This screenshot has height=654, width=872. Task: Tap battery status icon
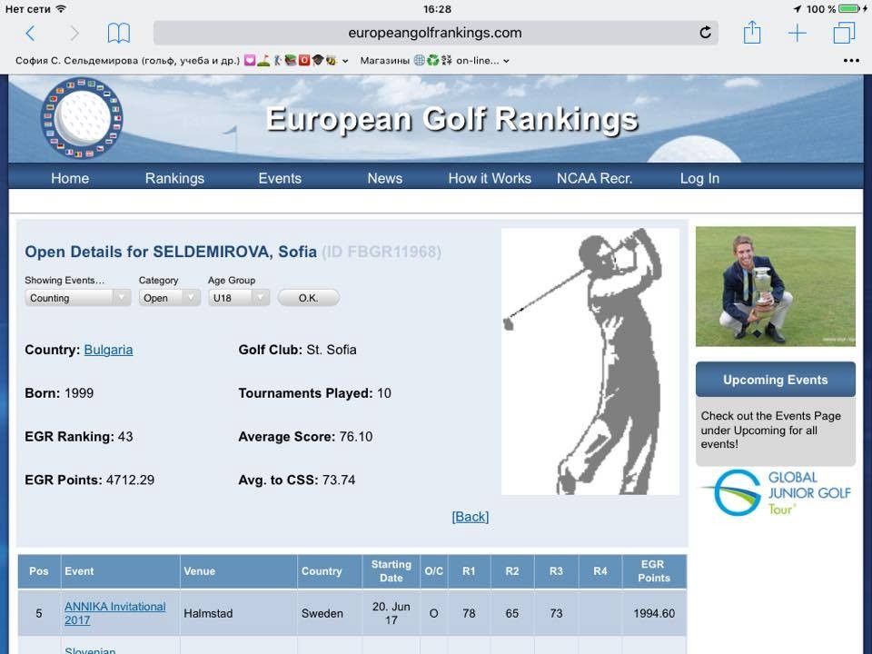(849, 9)
